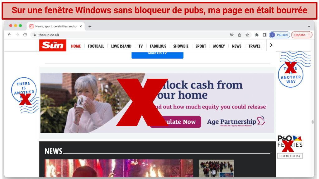Open the tab search dropdown arrow
319x179 pixels.
(309, 26)
